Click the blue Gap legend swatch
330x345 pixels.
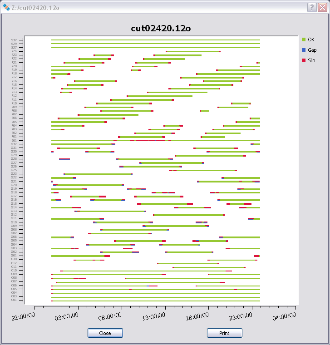tap(304, 50)
